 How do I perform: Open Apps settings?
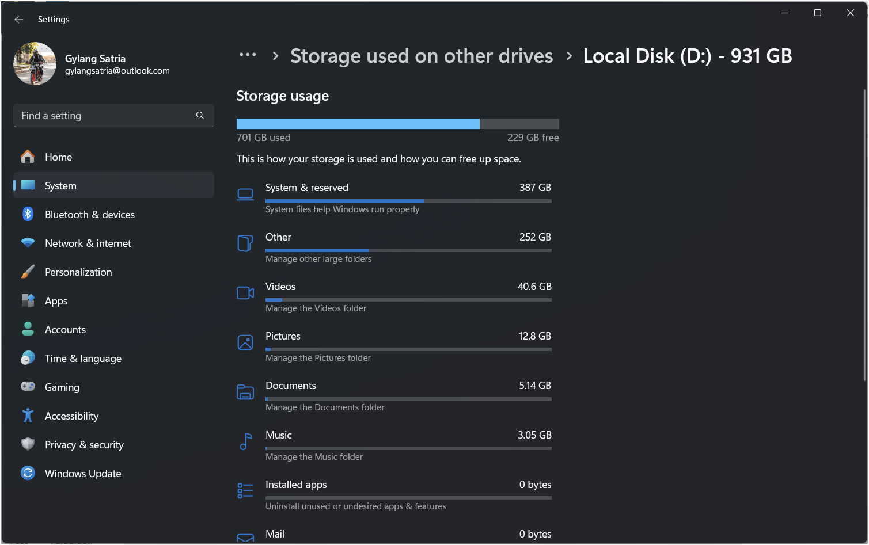point(113,300)
